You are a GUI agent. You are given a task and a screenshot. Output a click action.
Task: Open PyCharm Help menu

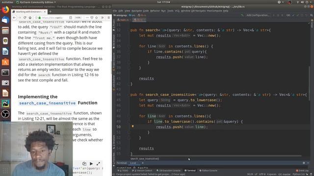point(226,11)
